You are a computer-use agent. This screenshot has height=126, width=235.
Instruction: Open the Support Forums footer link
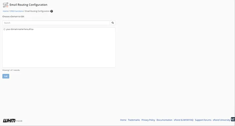(203, 120)
